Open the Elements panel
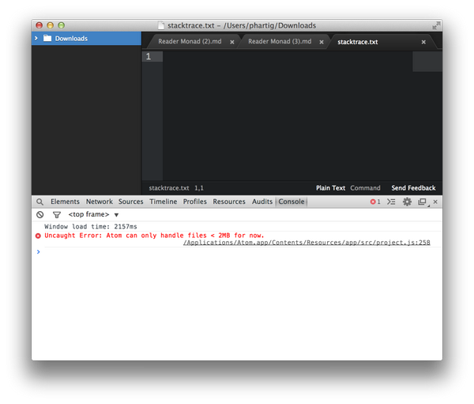Screen dimensions: 474x404 coord(65,202)
